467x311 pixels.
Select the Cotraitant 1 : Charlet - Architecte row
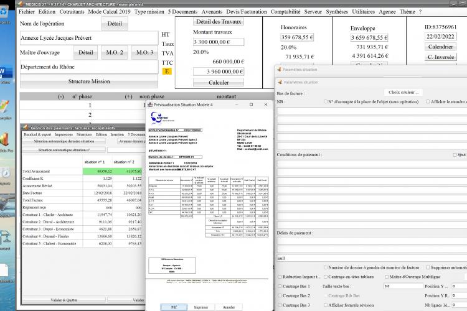tap(82, 215)
